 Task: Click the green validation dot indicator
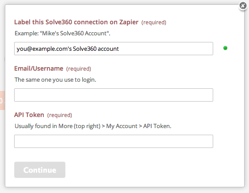(225, 48)
